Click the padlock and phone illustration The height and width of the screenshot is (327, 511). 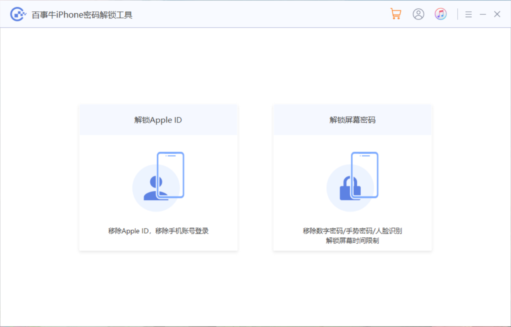coord(352,181)
